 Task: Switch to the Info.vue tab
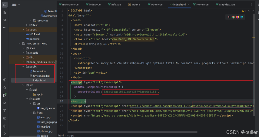tap(115, 5)
